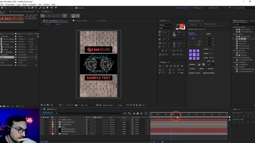Click the orange fill color swatch
255x143 pixels.
pyautogui.click(x=181, y=26)
